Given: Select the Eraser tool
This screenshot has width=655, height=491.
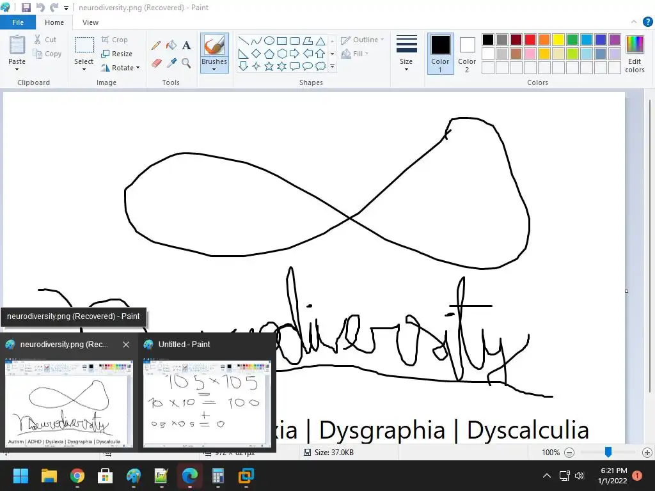Looking at the screenshot, I should click(156, 63).
